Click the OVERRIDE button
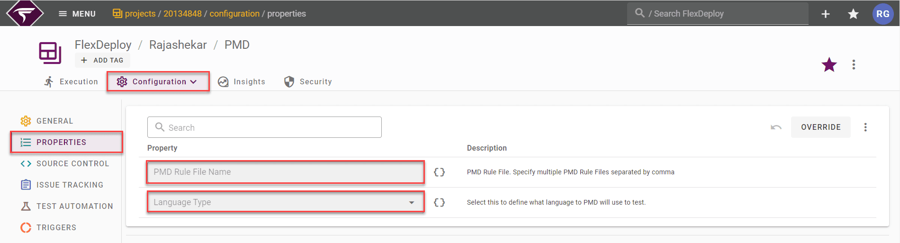The image size is (900, 243). coord(821,127)
